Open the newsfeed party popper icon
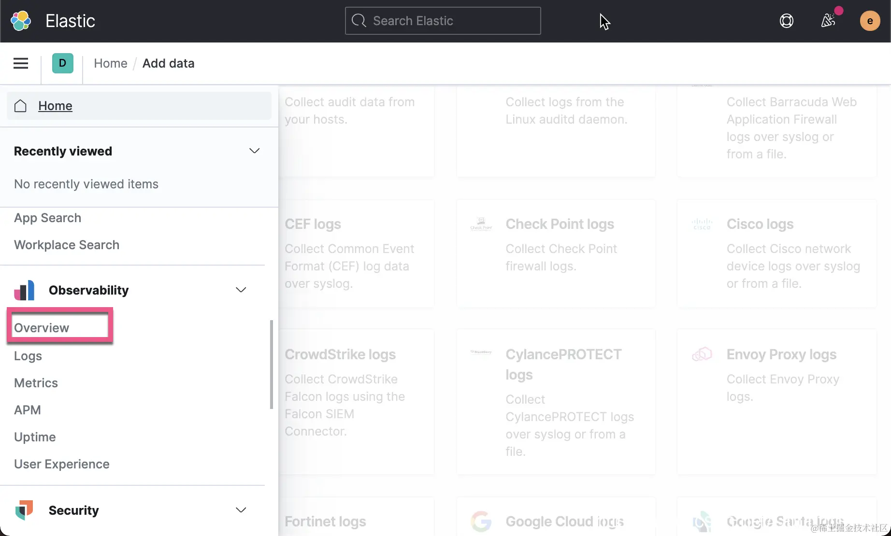Screen dimensions: 891x536 point(828,20)
